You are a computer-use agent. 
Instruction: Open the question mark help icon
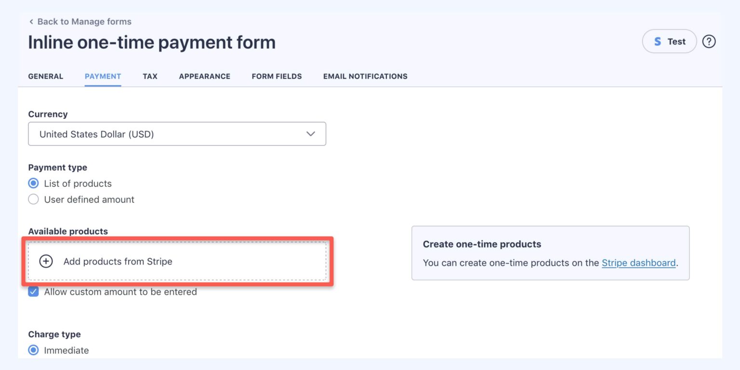[709, 41]
